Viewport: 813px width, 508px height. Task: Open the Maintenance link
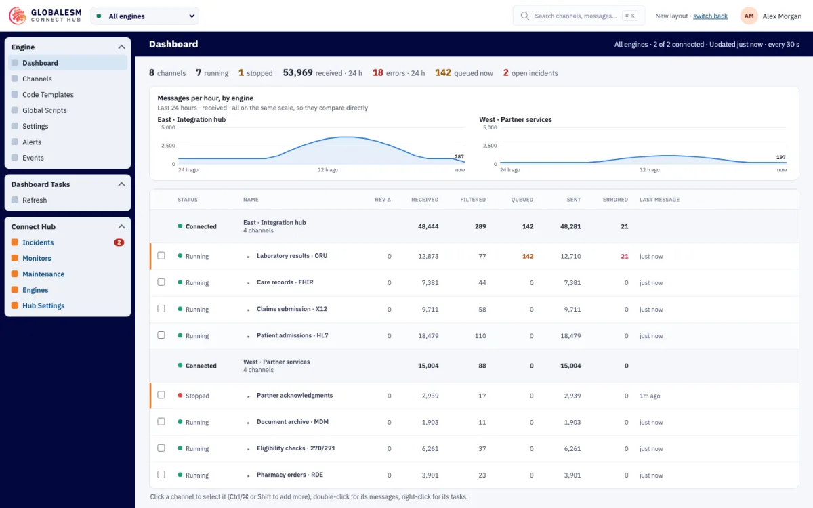(x=43, y=274)
